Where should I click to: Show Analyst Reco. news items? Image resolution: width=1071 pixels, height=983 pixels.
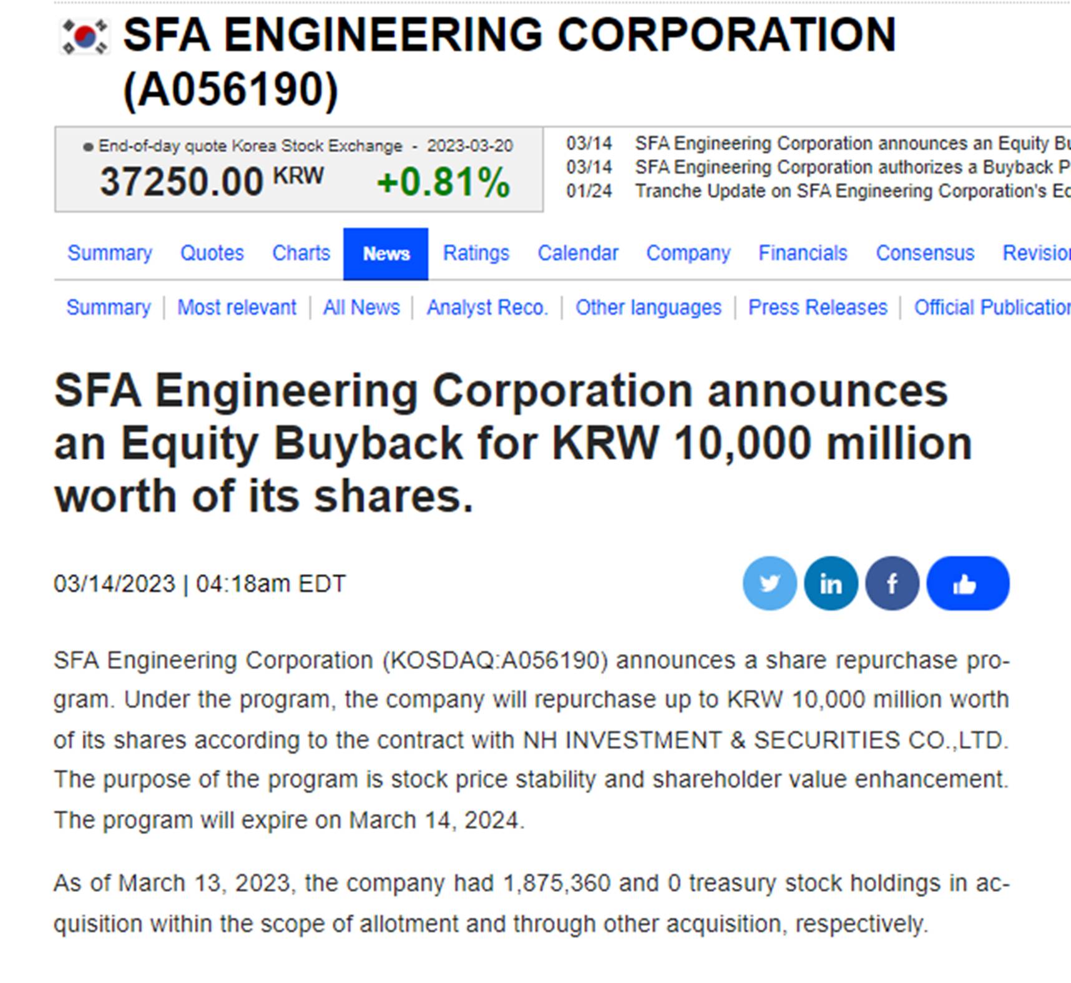click(487, 307)
